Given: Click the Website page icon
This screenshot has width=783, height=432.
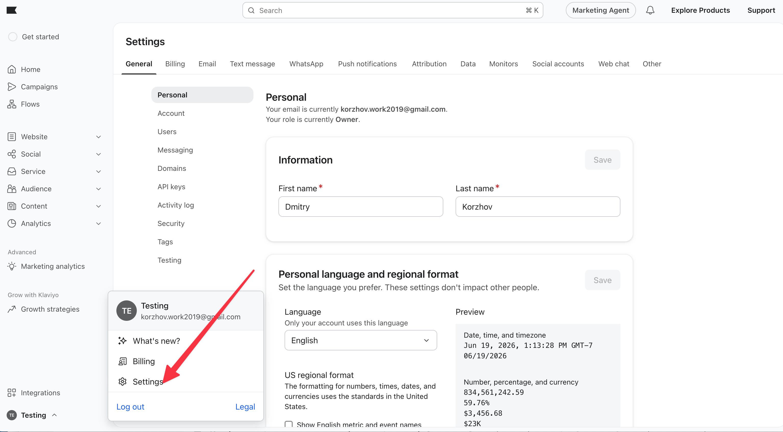Looking at the screenshot, I should click(11, 136).
